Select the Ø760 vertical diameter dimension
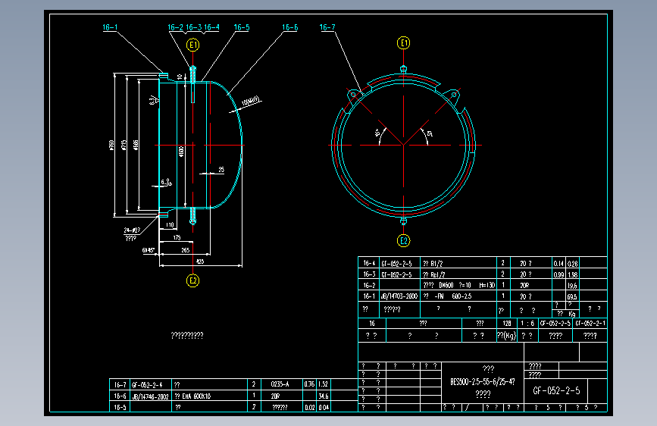The width and height of the screenshot is (657, 426). (x=111, y=145)
